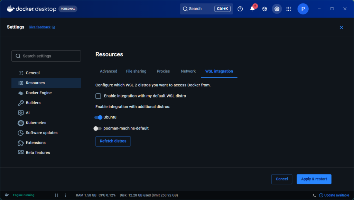Open Kubernetes settings
354x200 pixels.
click(46, 123)
